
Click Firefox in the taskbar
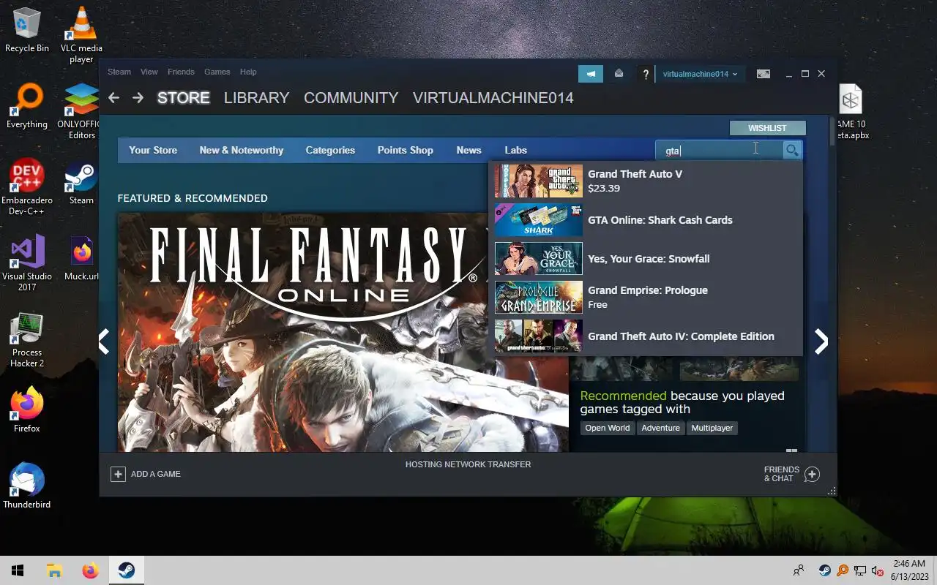point(90,570)
